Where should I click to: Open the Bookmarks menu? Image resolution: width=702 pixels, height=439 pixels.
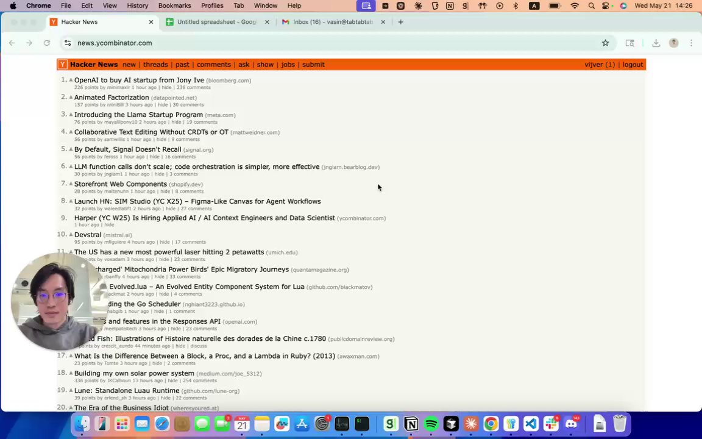coord(175,6)
